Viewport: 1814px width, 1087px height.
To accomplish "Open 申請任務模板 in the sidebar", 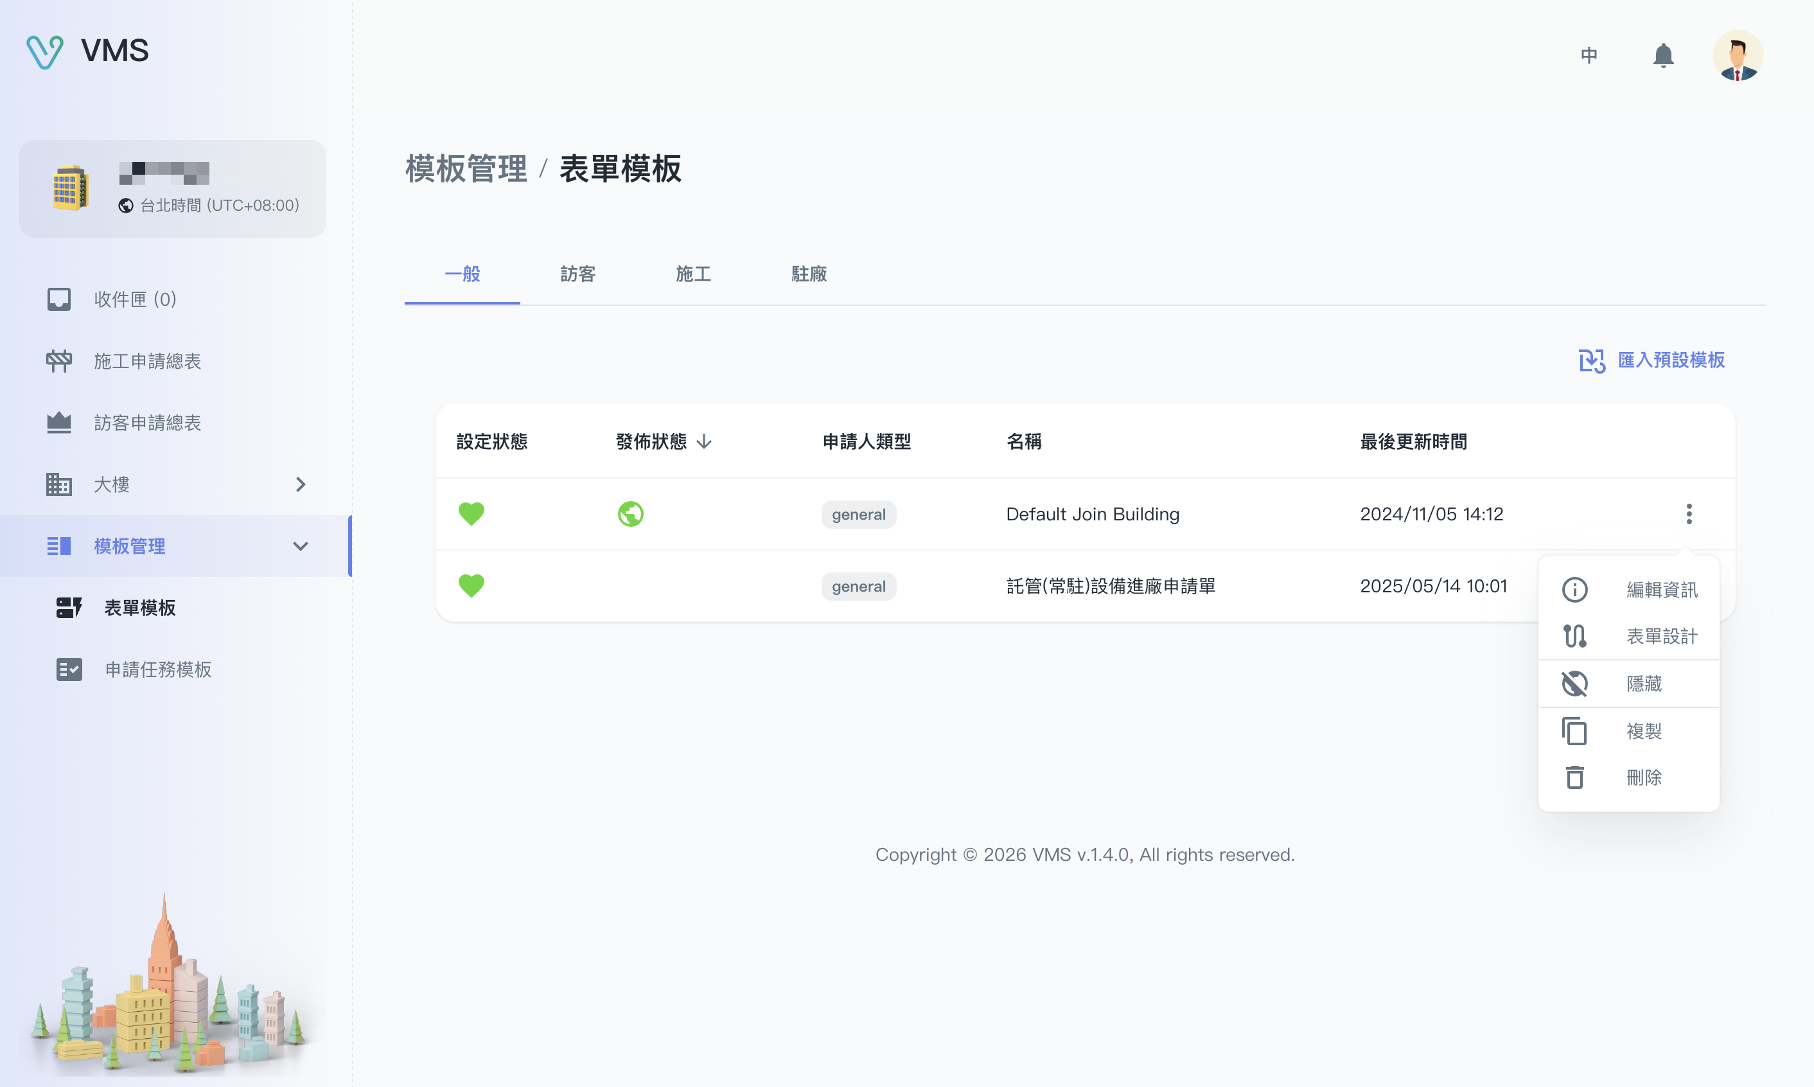I will [x=157, y=669].
